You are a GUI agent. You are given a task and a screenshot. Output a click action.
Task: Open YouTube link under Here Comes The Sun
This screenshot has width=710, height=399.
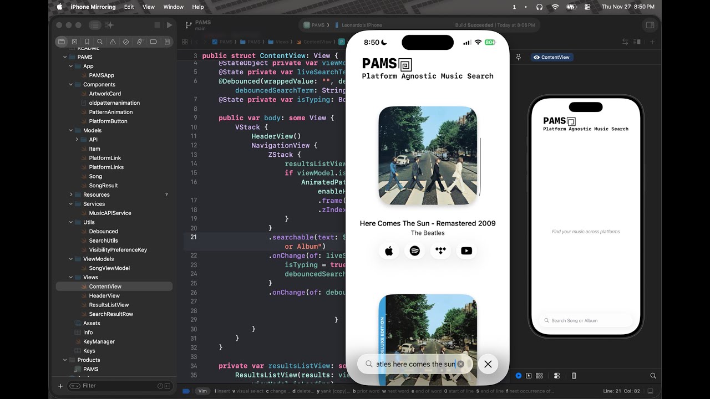[x=466, y=251]
